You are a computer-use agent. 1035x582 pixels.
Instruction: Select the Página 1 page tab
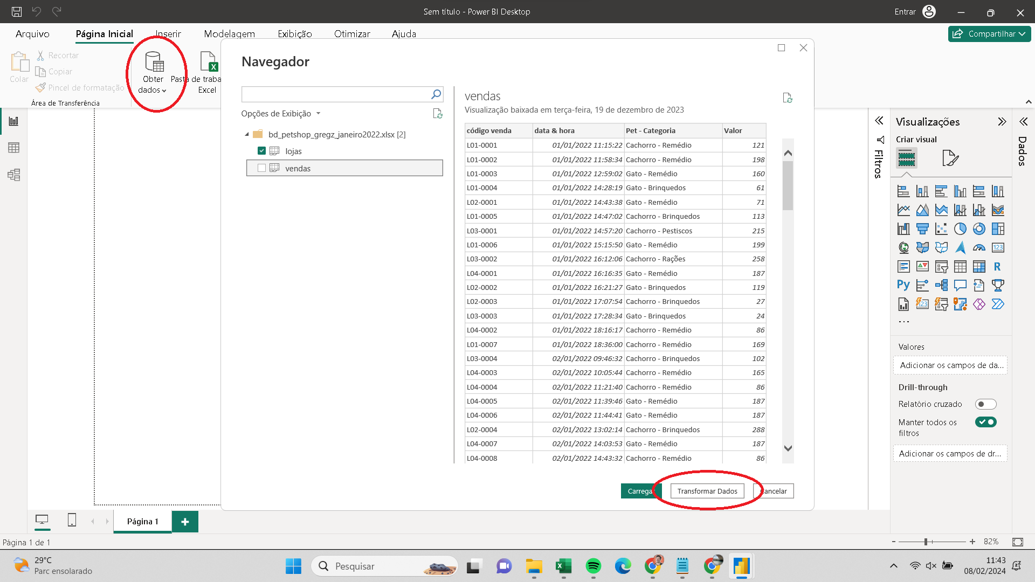point(143,521)
